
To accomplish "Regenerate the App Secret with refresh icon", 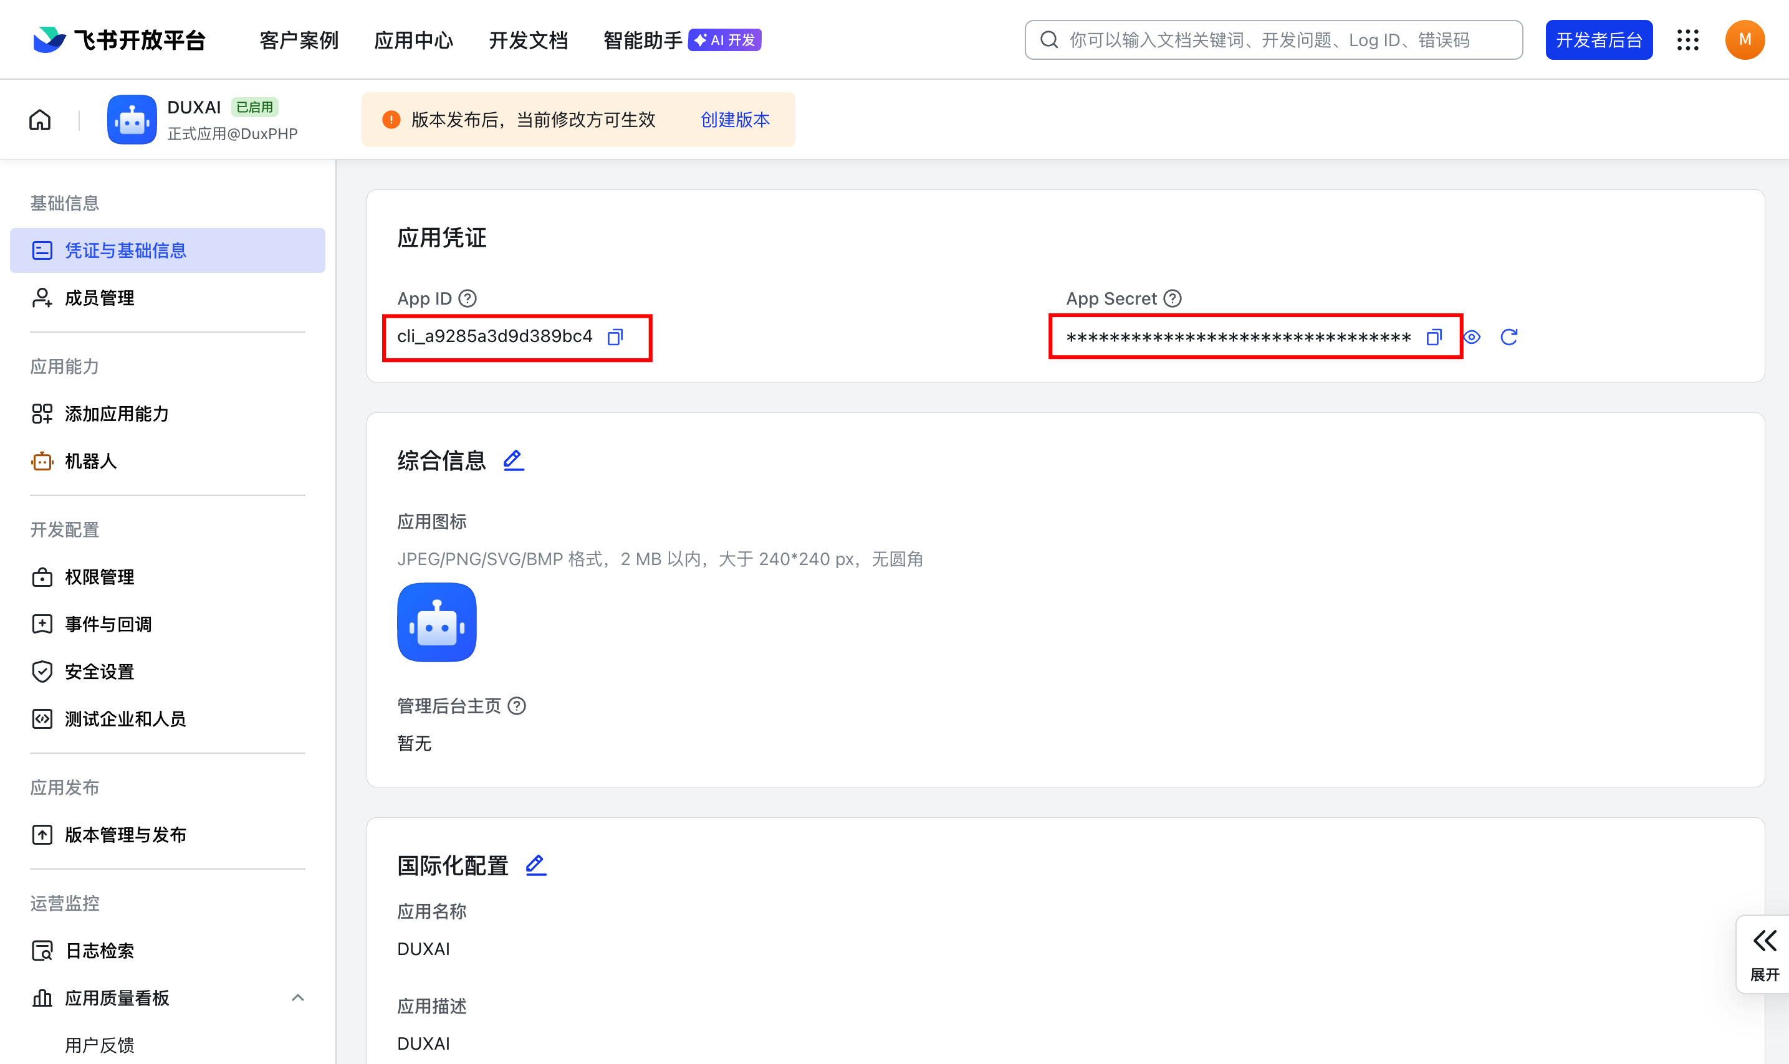I will pyautogui.click(x=1509, y=336).
